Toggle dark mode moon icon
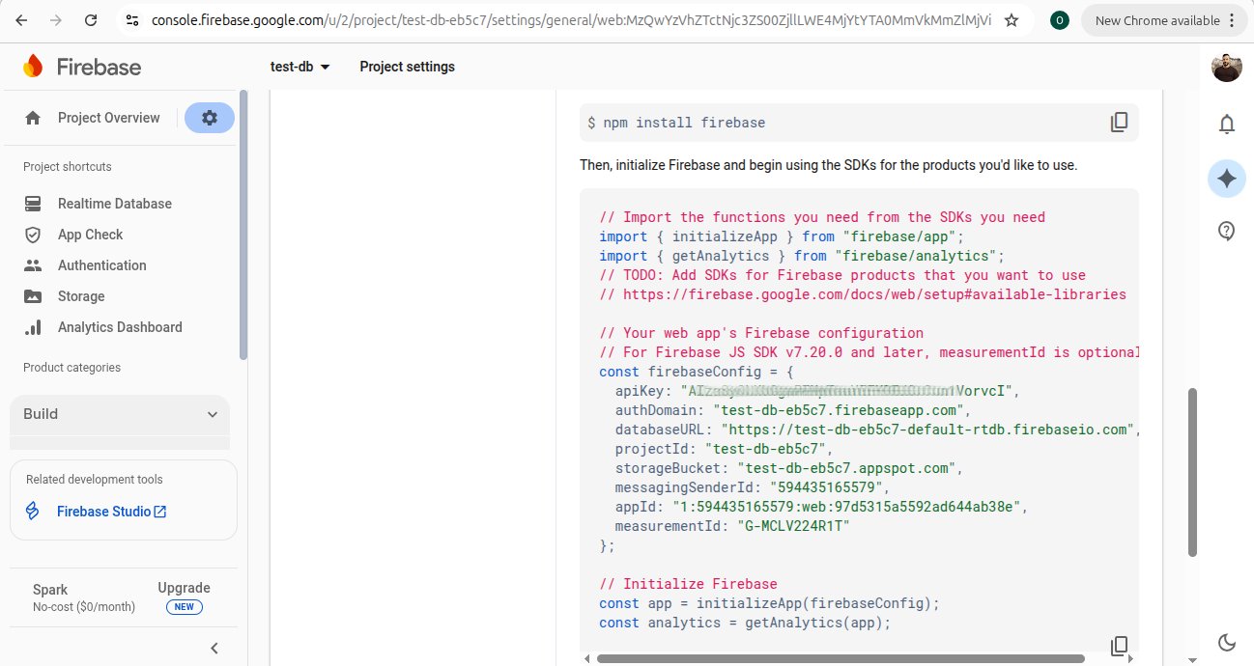 pos(1226,643)
